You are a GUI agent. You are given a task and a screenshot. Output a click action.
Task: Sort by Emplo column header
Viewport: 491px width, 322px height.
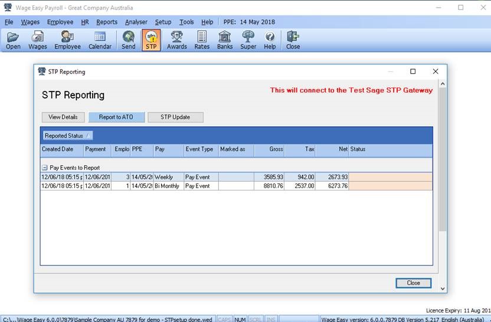tap(121, 149)
